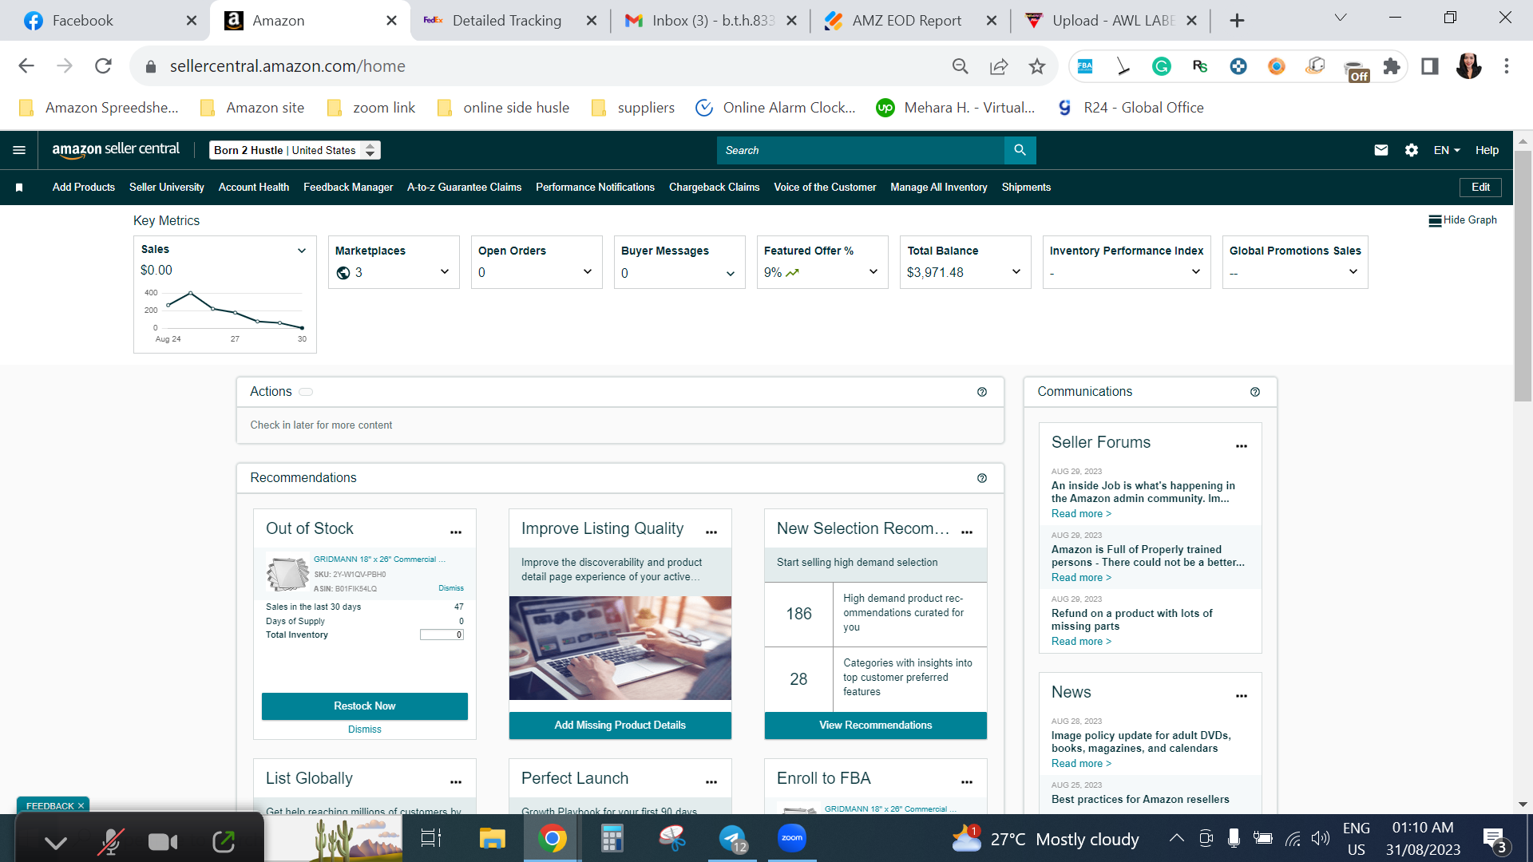Open Recommendations panel help icon
The height and width of the screenshot is (862, 1533).
[982, 478]
